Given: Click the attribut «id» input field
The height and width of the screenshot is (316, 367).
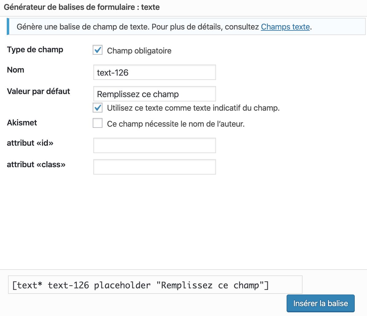Looking at the screenshot, I should 154,145.
